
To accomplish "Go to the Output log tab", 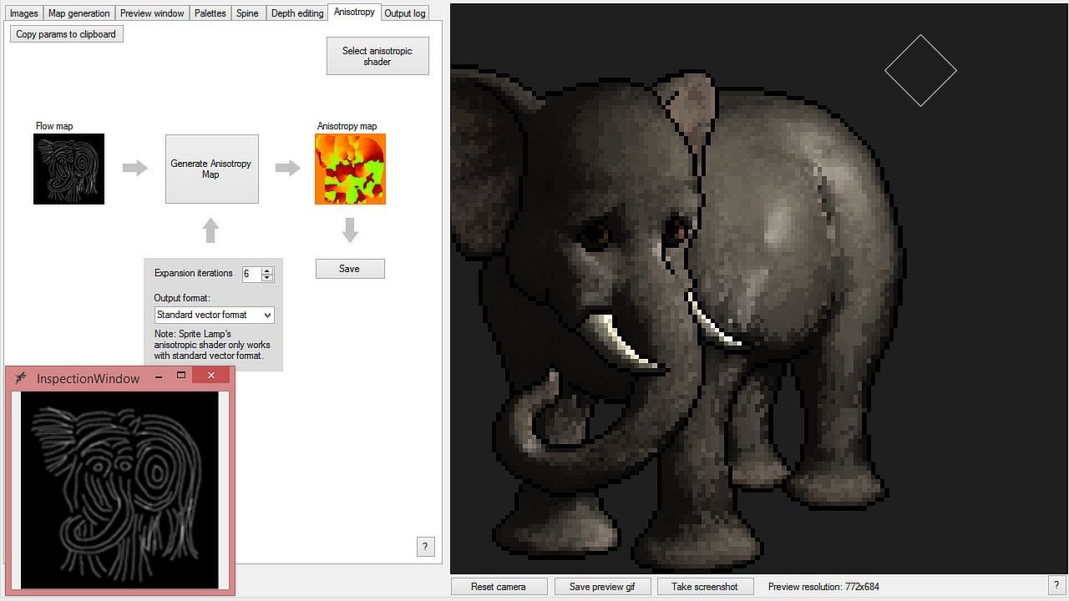I will [x=405, y=13].
